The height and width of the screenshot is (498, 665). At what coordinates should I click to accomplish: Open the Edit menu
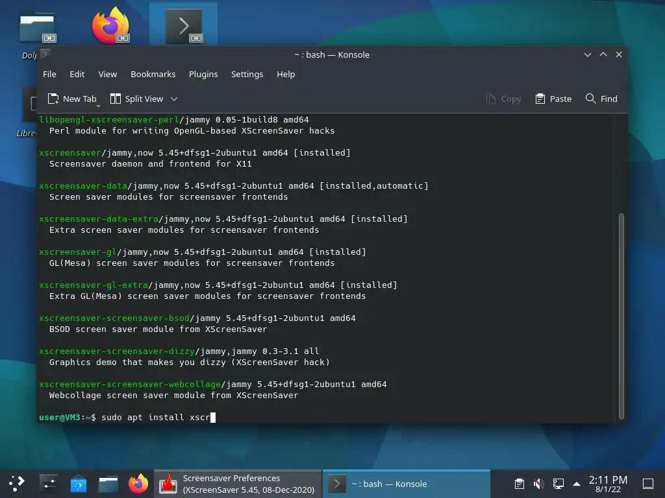point(77,74)
